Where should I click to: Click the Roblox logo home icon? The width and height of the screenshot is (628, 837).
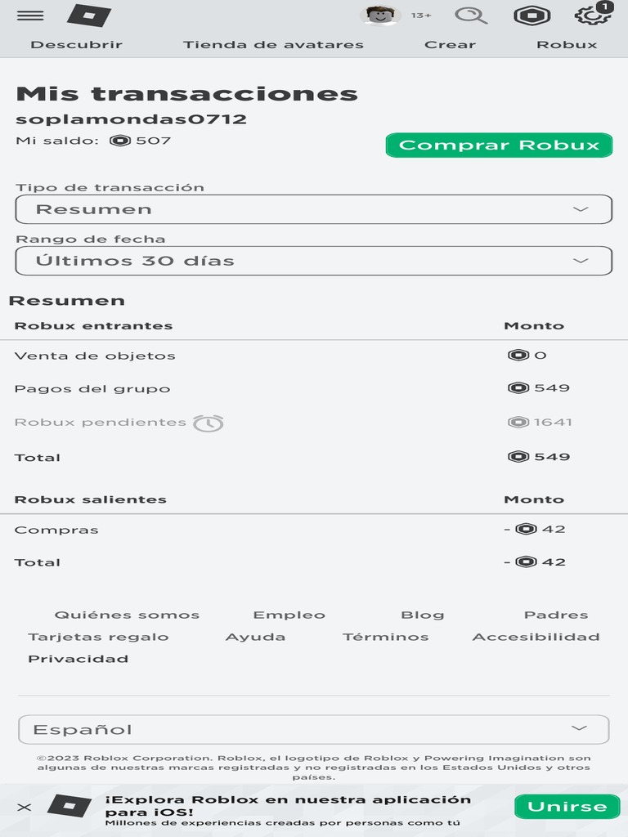[88, 16]
